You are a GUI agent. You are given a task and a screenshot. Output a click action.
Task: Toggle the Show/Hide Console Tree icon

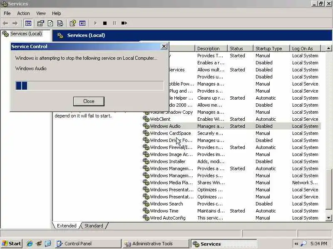pyautogui.click(x=28, y=23)
